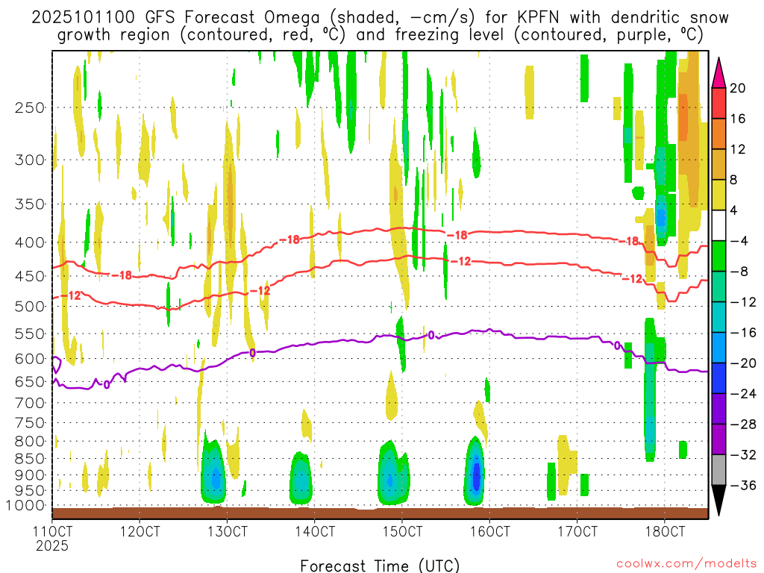Click the brown ground strip below 1000

point(380,513)
